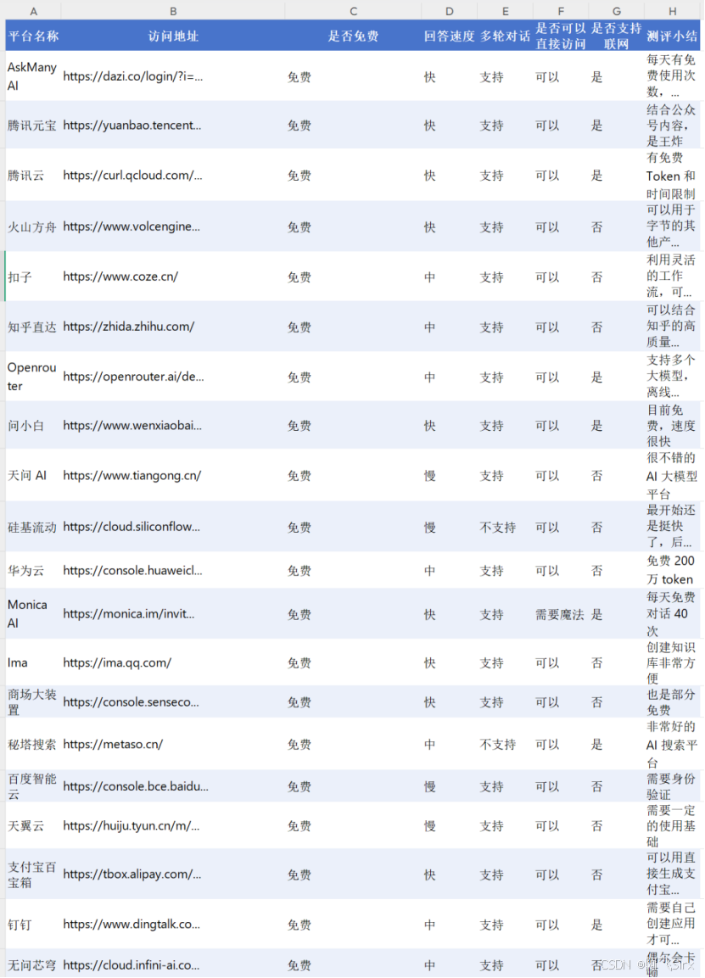This screenshot has height=978, width=705.
Task: Select the 天问 AI name cell
Action: pyautogui.click(x=33, y=475)
